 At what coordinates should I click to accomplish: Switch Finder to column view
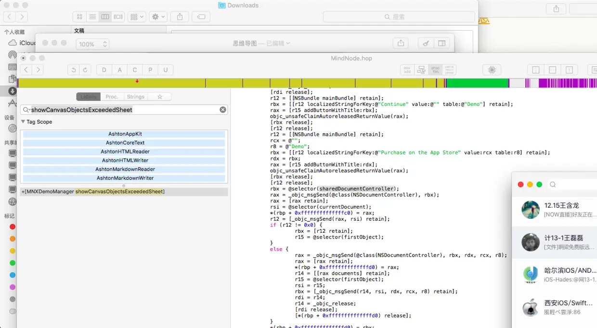point(105,16)
